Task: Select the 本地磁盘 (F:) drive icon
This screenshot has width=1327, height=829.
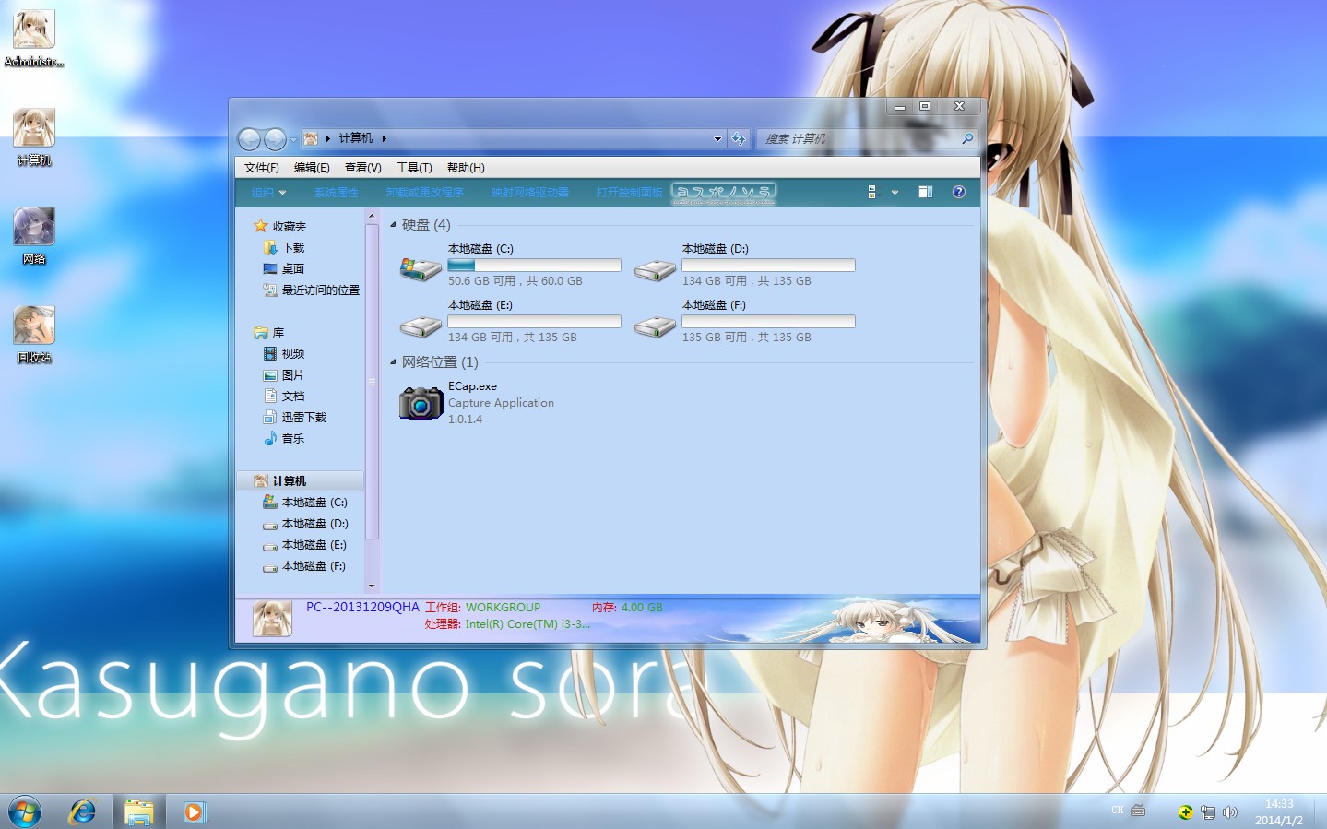Action: point(655,326)
